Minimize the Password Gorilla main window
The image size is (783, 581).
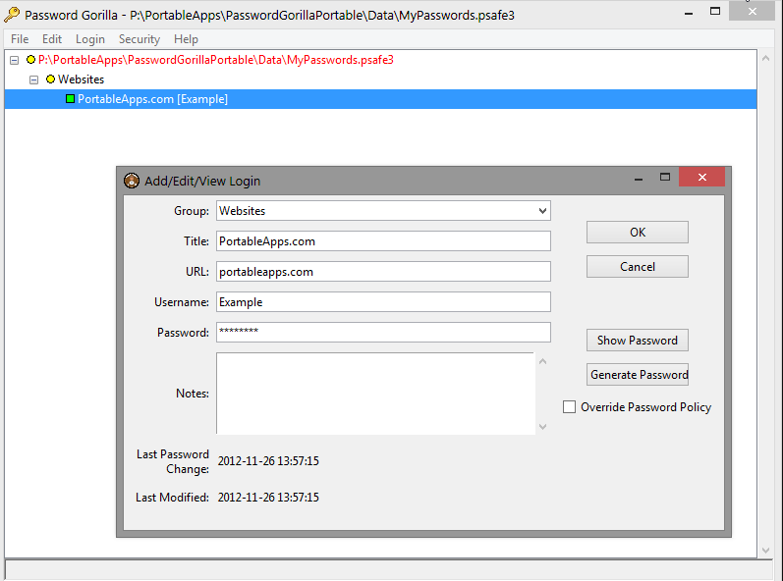coord(689,13)
